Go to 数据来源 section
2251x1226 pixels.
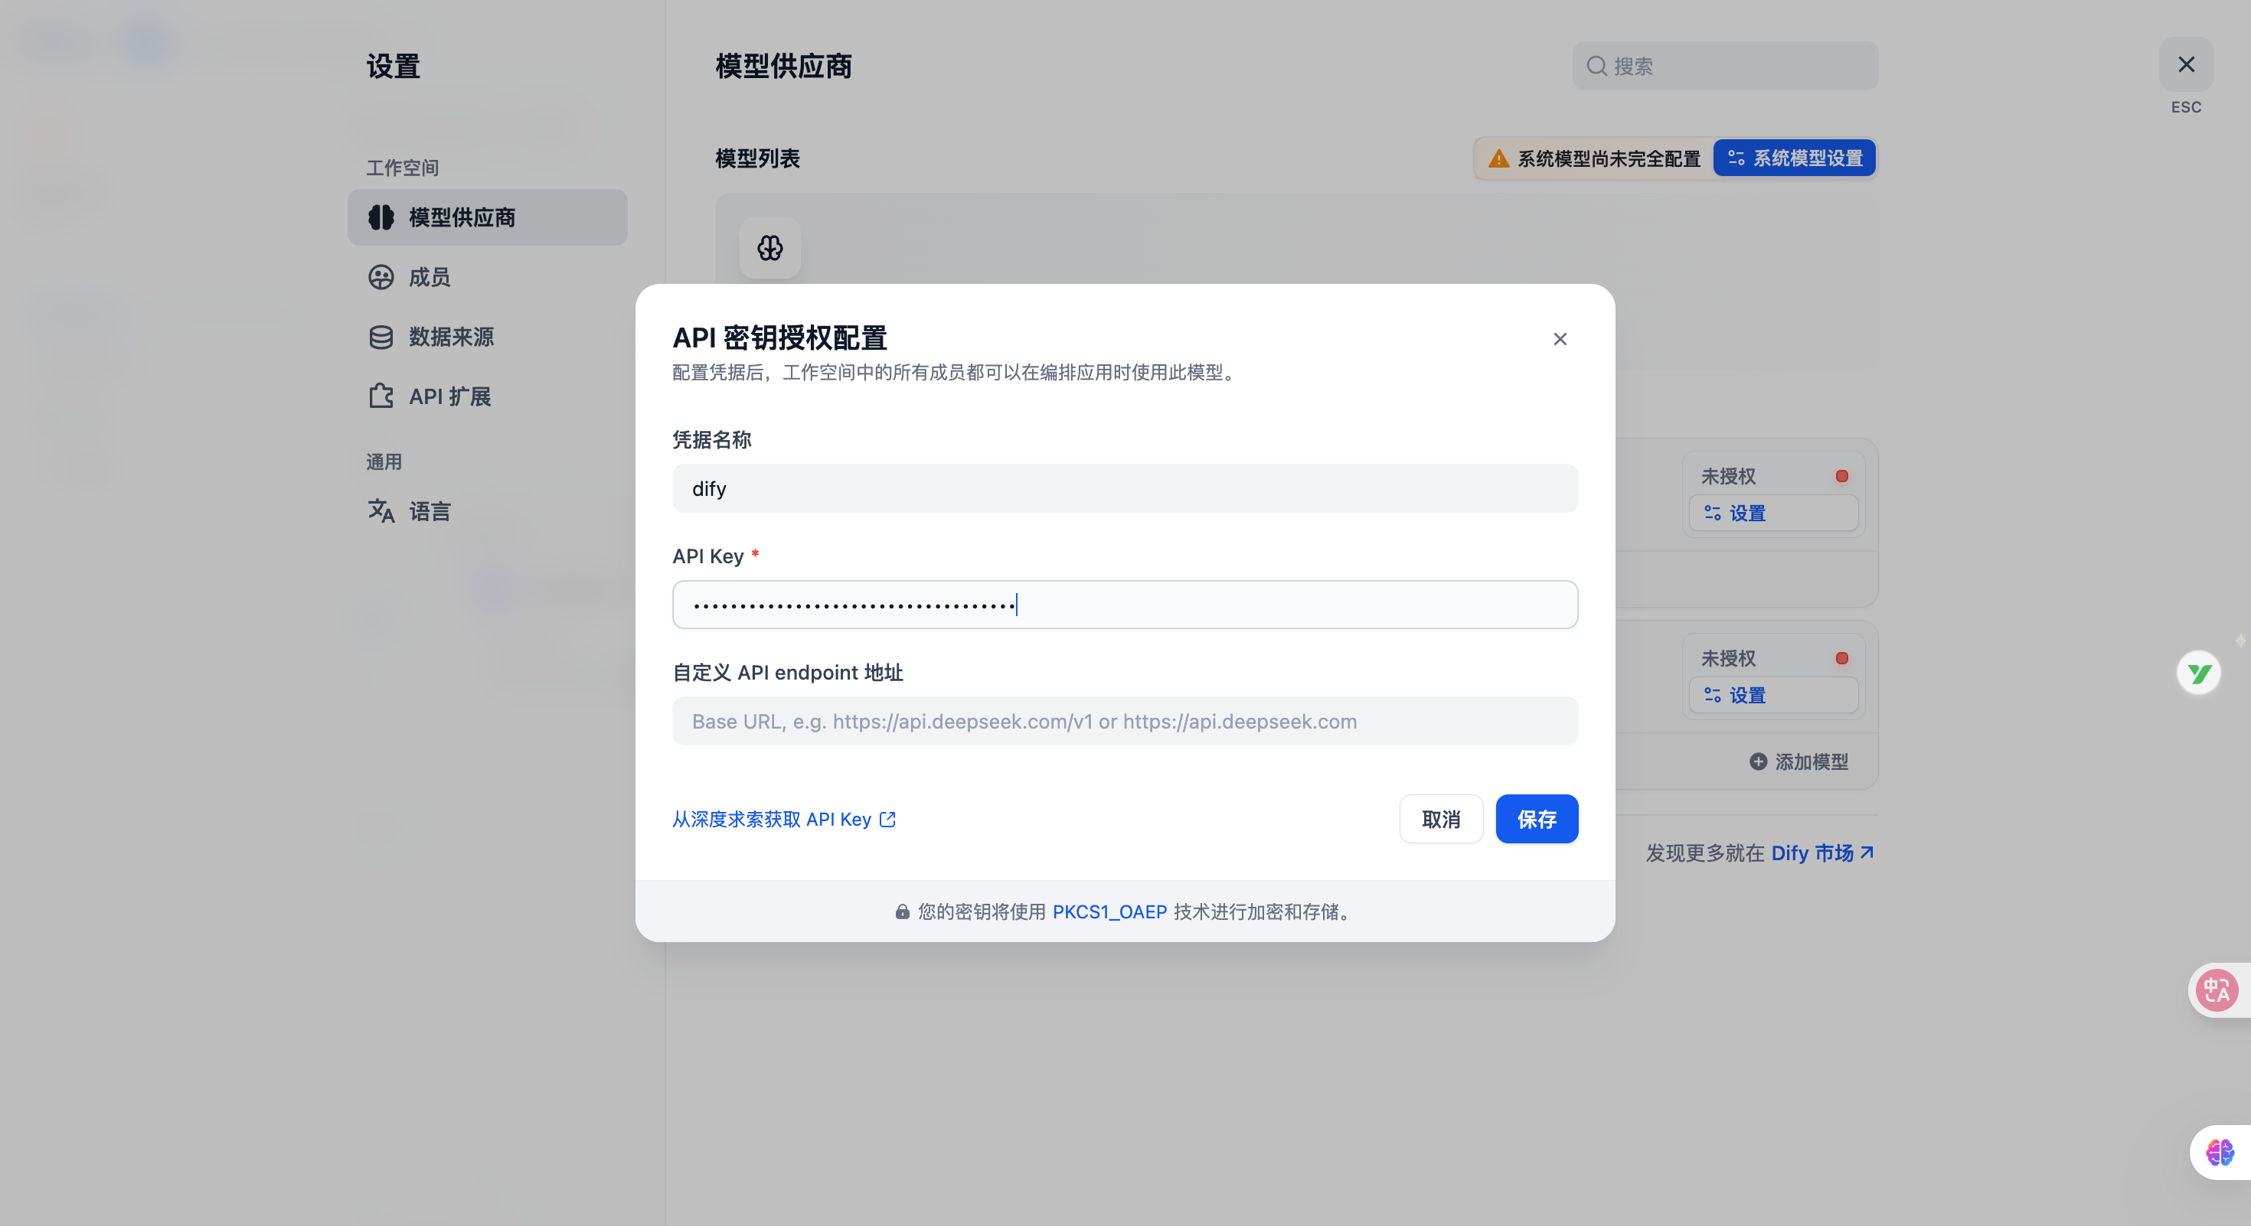[x=450, y=337]
